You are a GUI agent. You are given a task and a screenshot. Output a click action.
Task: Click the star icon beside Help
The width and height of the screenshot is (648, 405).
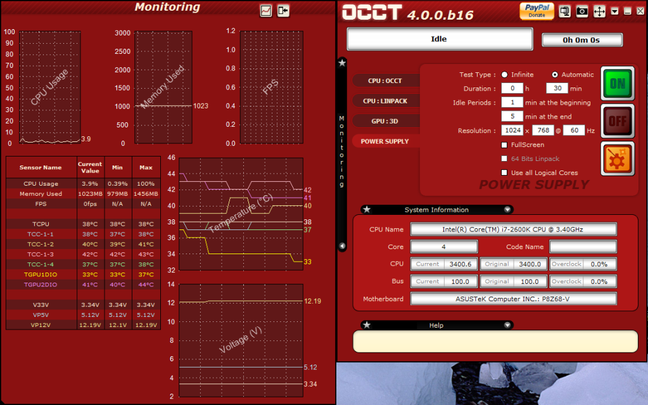pos(367,325)
